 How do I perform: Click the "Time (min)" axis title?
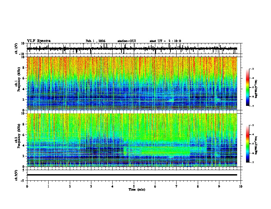137,190
